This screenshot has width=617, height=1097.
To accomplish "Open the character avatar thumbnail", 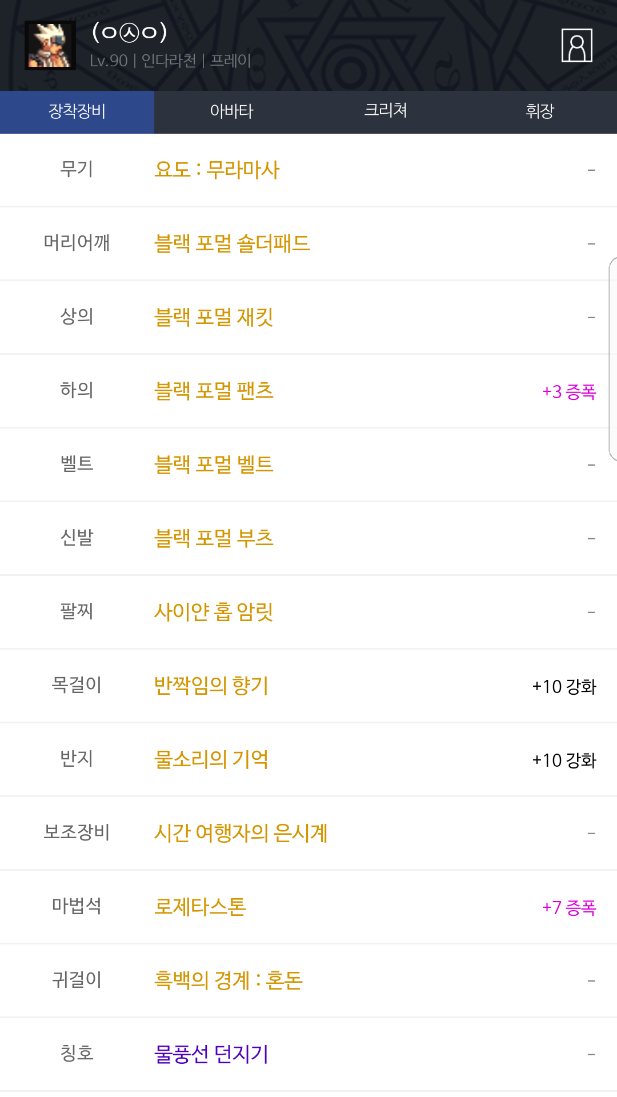I will click(50, 45).
